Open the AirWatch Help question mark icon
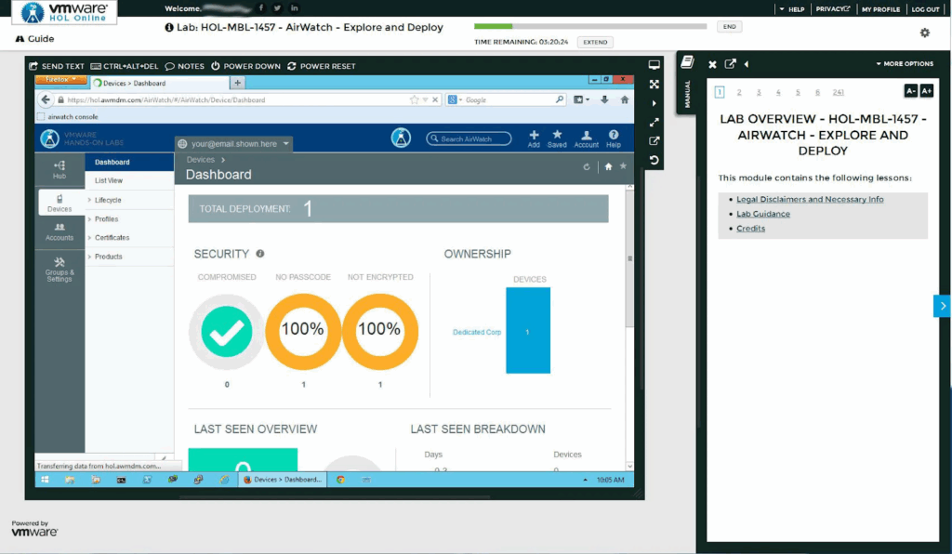Screen dimensions: 952x554 pos(614,138)
